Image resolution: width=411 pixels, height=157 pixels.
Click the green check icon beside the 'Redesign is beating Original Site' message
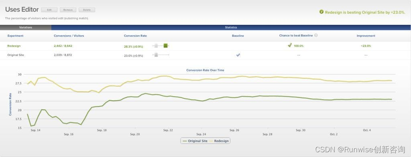[321, 12]
